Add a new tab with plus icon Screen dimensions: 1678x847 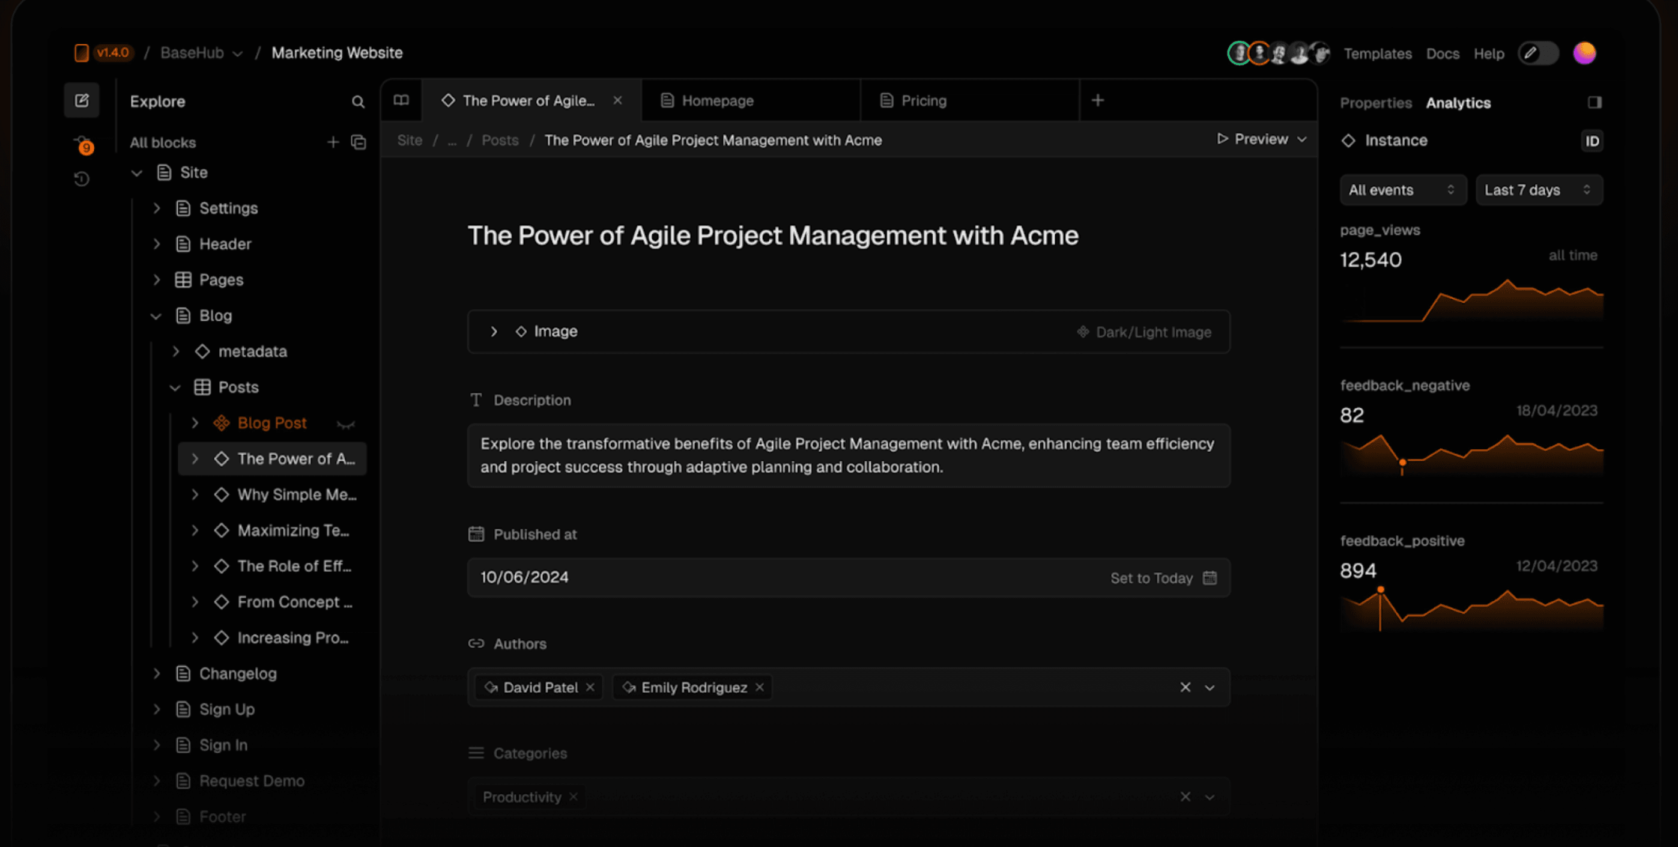pos(1098,100)
